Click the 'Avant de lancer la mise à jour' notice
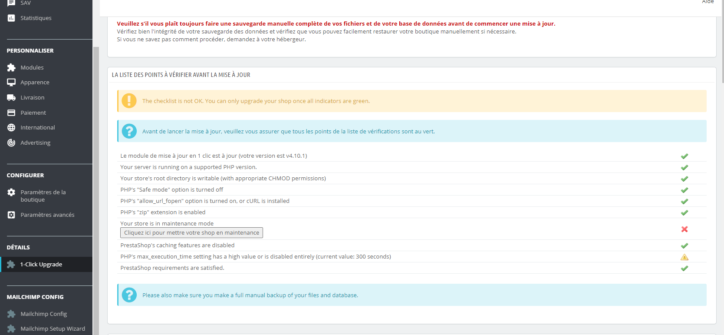This screenshot has height=335, width=724. coord(289,131)
